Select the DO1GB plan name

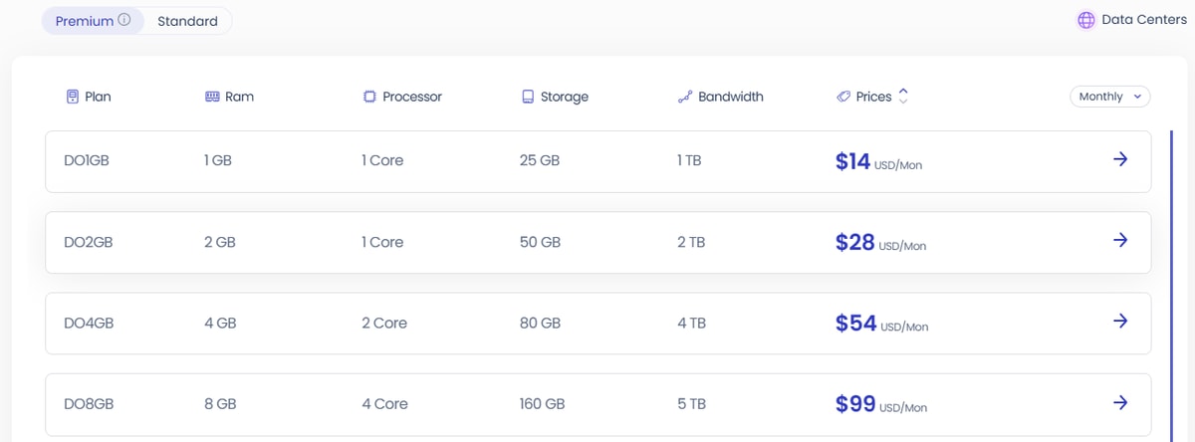(x=87, y=160)
